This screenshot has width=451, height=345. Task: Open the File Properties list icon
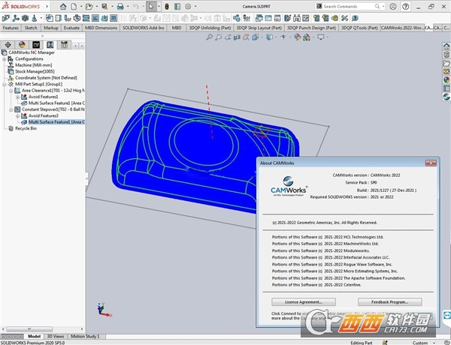[177, 6]
